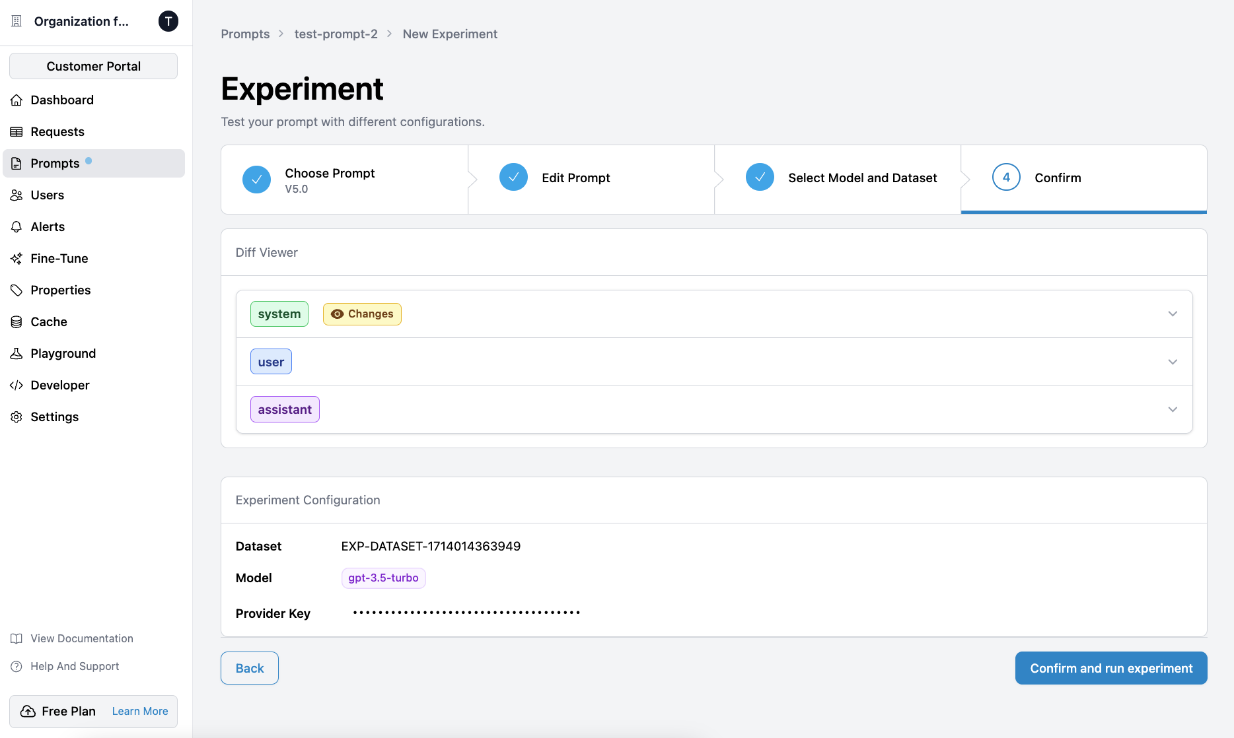Open the test-prompt-2 breadcrumb link
Screen dimensions: 1234x738
[336, 34]
